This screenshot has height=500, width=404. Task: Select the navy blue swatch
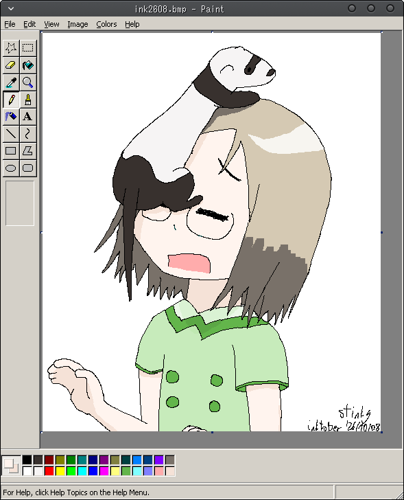(93, 460)
